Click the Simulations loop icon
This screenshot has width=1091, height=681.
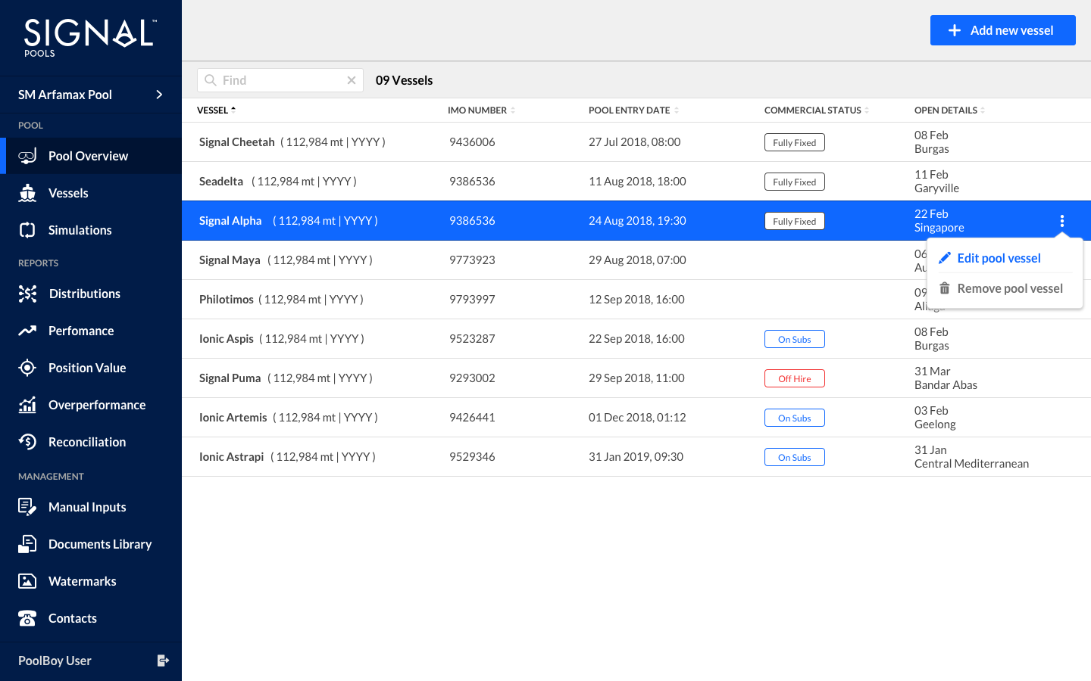click(27, 230)
